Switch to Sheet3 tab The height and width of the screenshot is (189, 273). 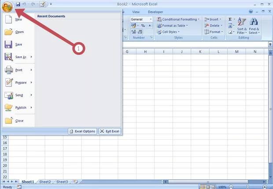point(62,182)
